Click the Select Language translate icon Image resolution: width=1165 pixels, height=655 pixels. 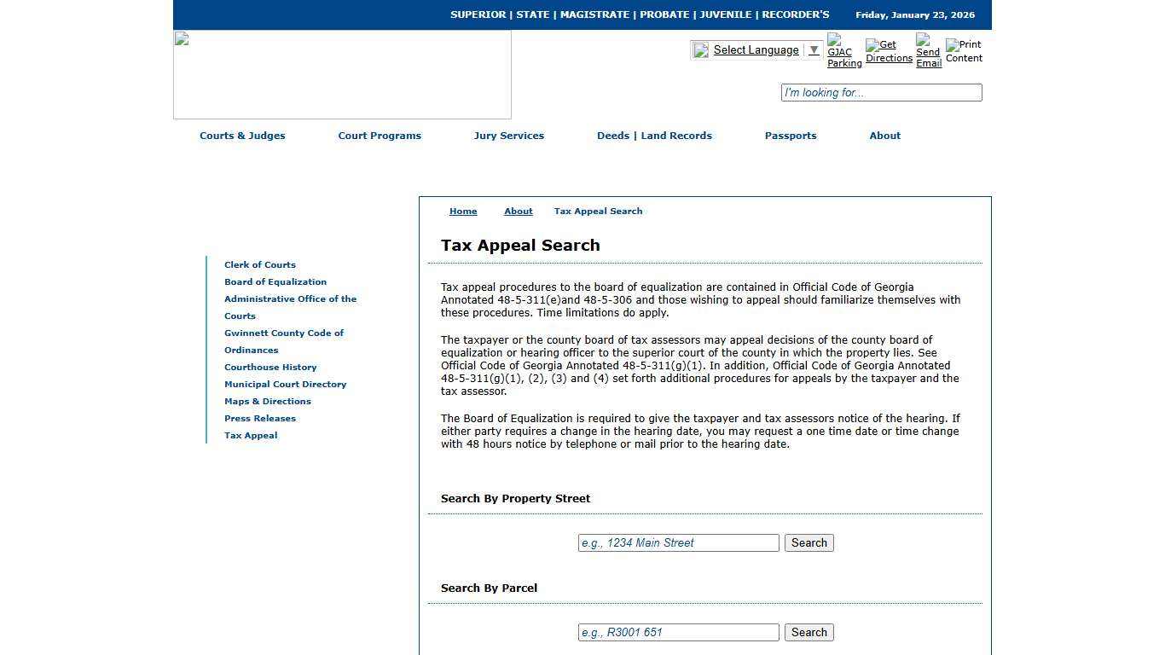tap(700, 49)
